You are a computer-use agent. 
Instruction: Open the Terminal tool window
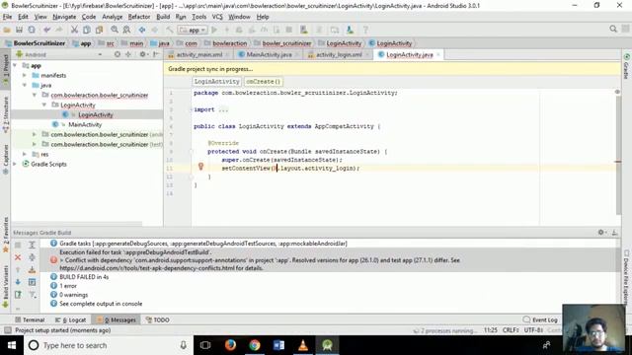[x=30, y=319]
